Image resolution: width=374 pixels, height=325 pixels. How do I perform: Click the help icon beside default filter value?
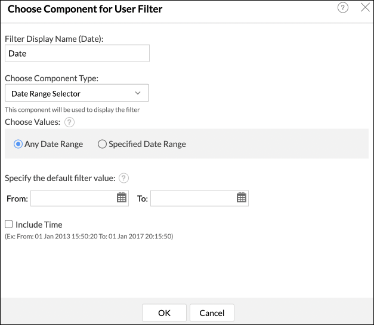(124, 178)
